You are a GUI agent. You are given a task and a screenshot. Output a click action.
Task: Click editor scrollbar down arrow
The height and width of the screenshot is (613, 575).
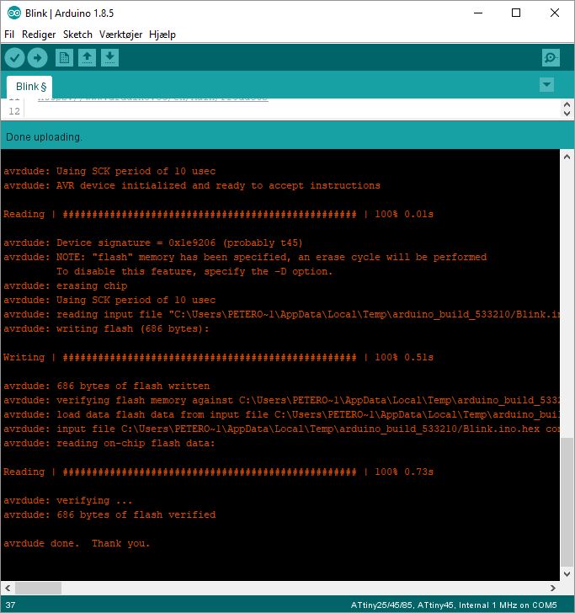coord(567,114)
